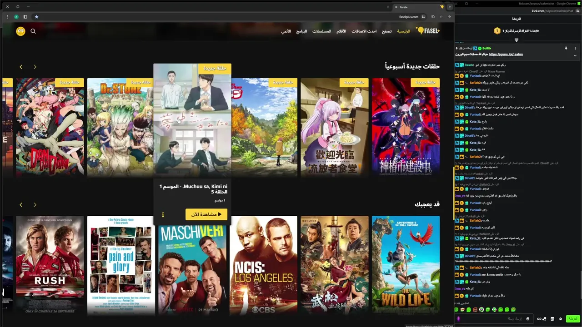
Task: Unpin the pinned BotRix message pin icon
Action: tap(566, 48)
